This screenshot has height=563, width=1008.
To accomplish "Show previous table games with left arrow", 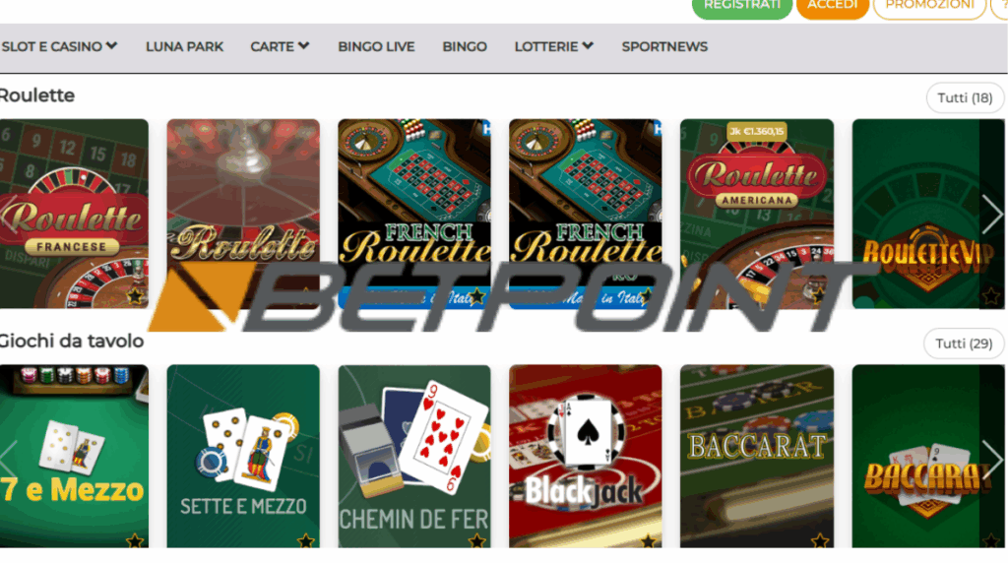I will pyautogui.click(x=8, y=460).
